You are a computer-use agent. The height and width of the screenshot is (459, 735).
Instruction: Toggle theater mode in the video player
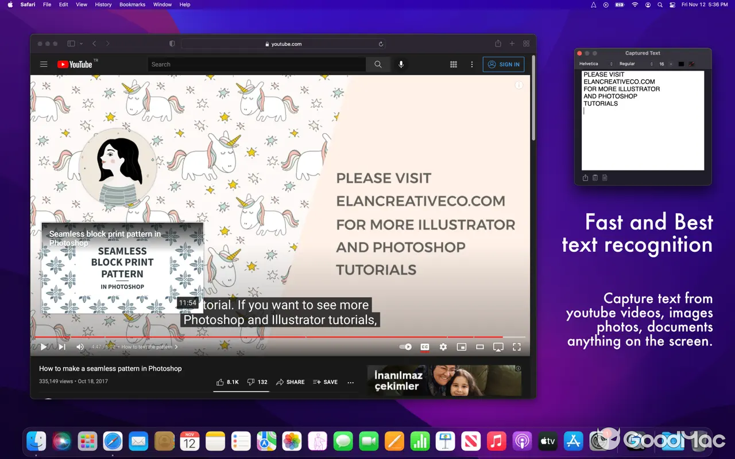(479, 347)
